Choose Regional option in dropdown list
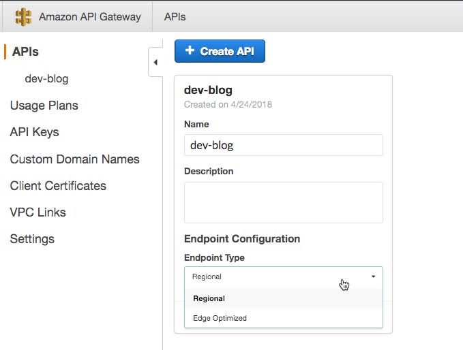This screenshot has width=463, height=350. tap(284, 298)
